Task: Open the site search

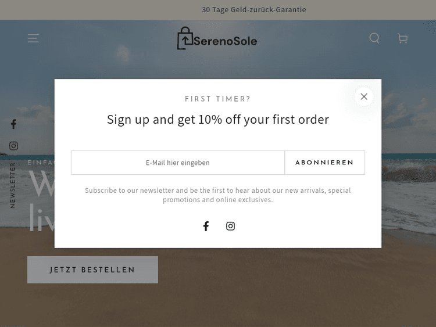Action: (374, 38)
